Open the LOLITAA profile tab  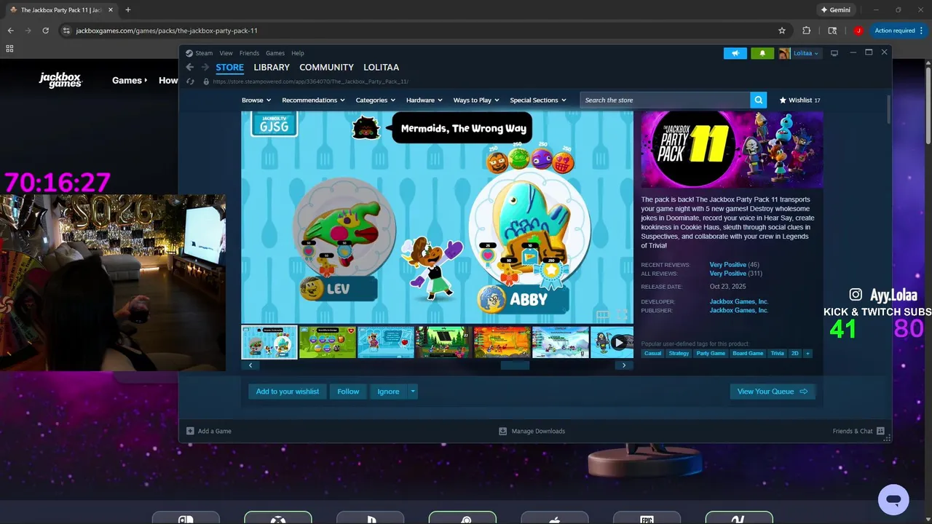click(381, 67)
